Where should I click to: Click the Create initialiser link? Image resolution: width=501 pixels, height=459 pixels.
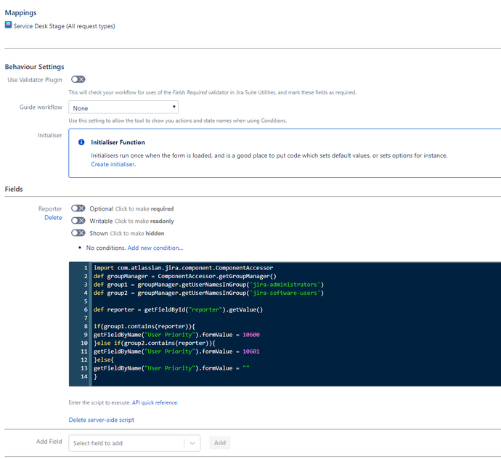tap(113, 164)
